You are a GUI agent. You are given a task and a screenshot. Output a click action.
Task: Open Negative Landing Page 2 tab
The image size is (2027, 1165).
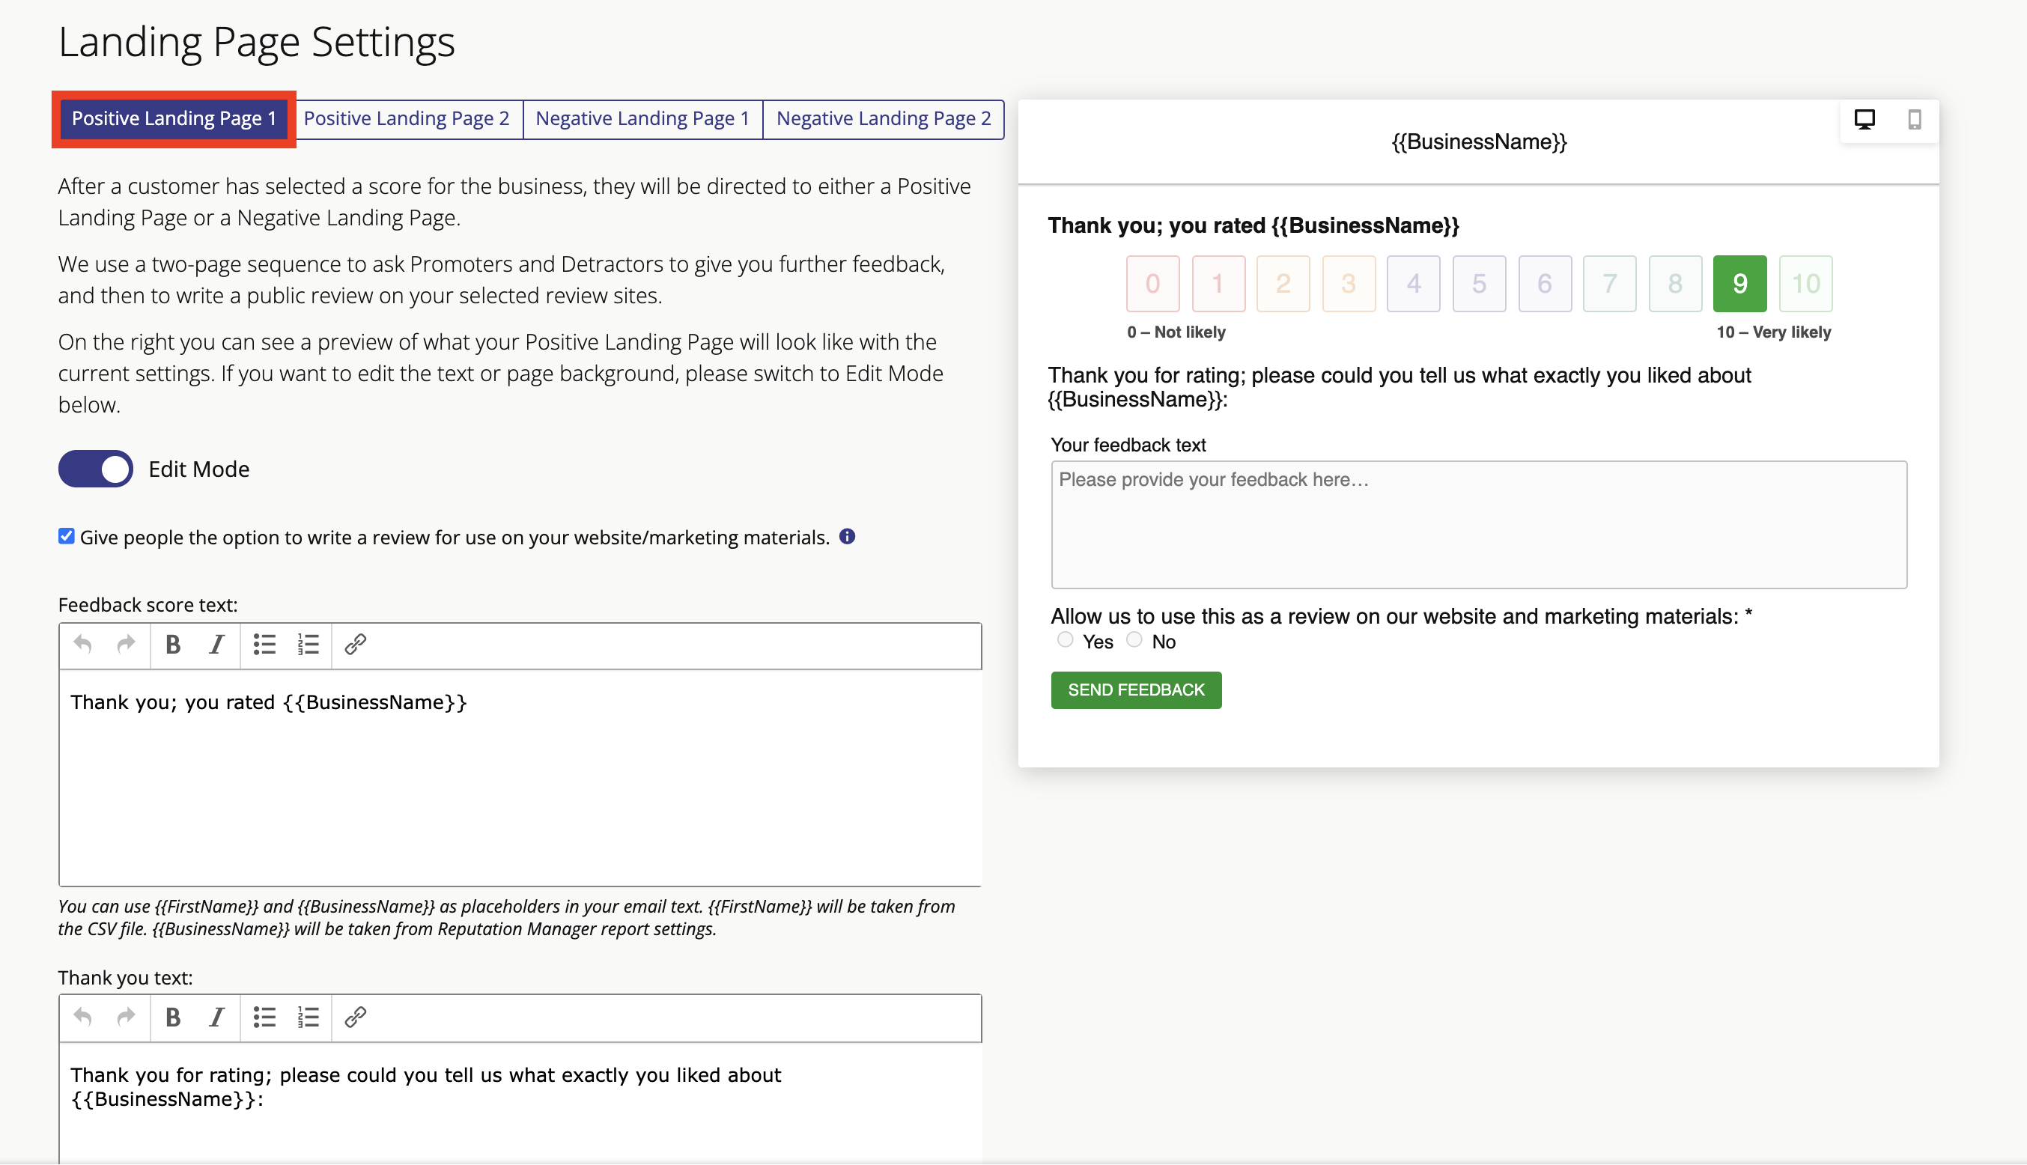(x=884, y=119)
